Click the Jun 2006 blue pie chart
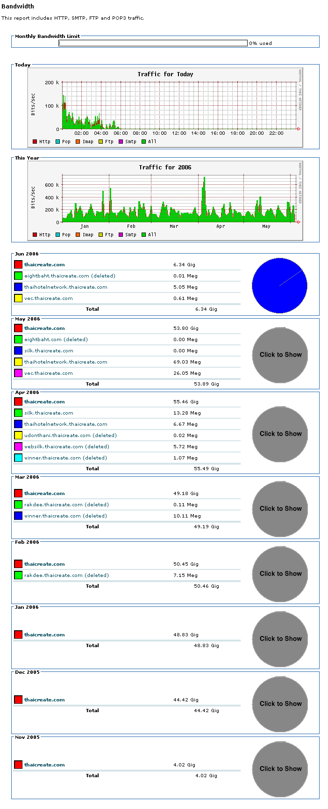The width and height of the screenshot is (328, 809). pos(279,285)
